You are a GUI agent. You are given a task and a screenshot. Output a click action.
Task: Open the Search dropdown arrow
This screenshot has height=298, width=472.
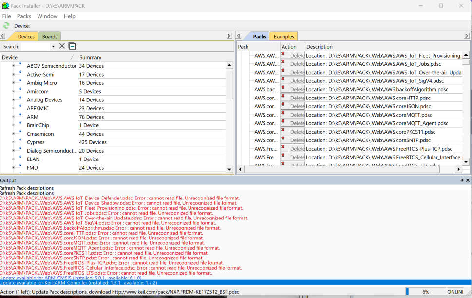tap(53, 46)
